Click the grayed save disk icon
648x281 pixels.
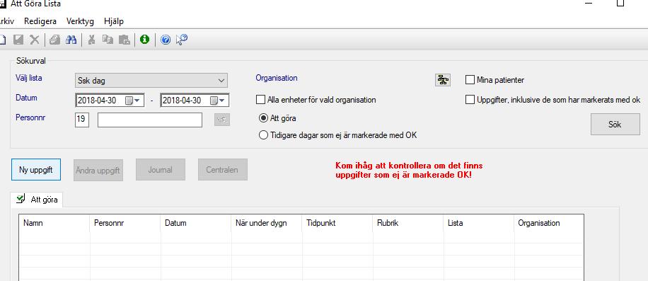(x=18, y=40)
